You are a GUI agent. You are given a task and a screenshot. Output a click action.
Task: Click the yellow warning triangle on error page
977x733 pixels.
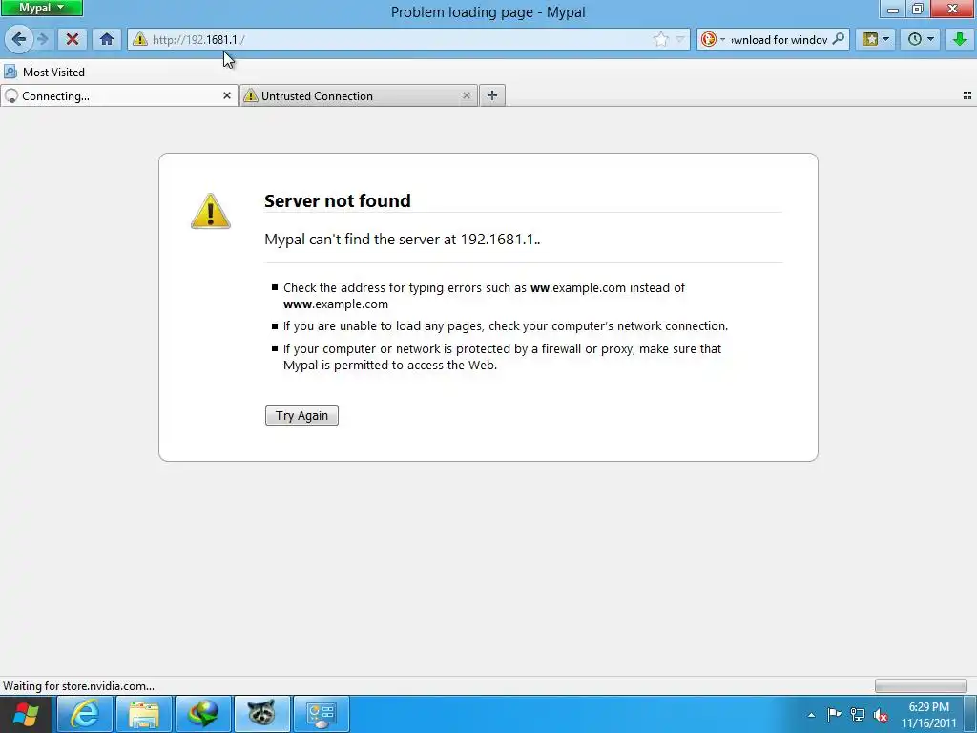211,211
